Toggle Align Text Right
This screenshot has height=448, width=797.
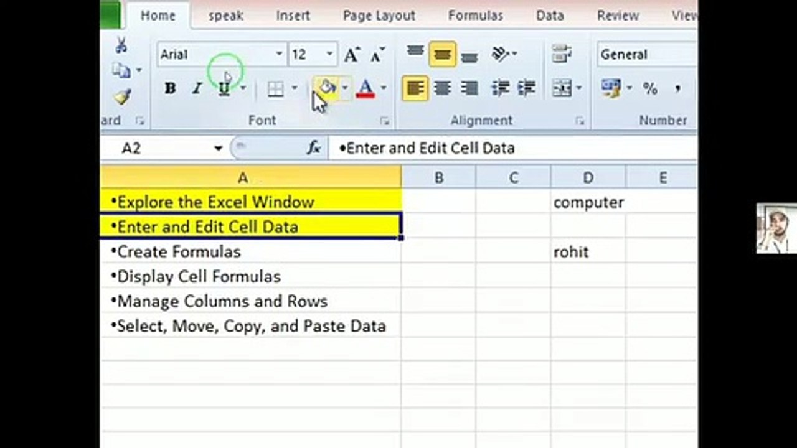pos(469,89)
